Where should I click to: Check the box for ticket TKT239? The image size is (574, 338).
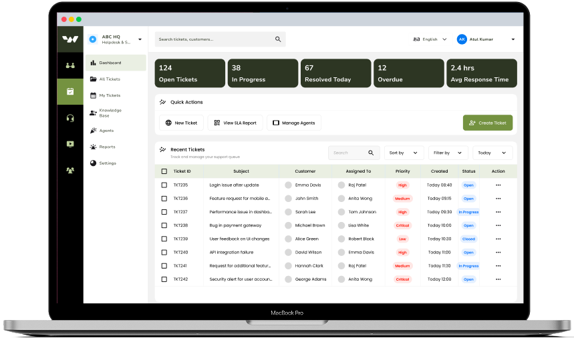tap(164, 239)
